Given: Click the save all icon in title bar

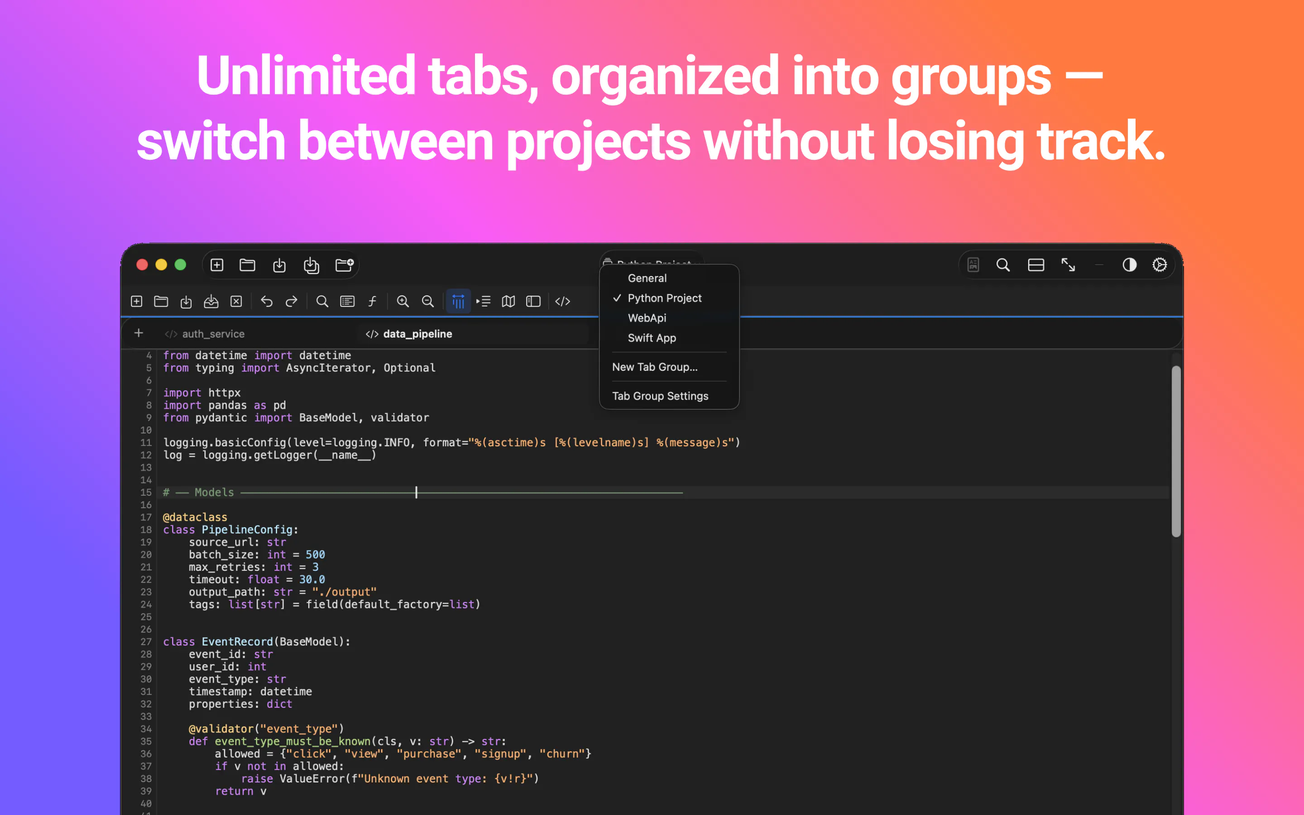Looking at the screenshot, I should click(x=312, y=265).
